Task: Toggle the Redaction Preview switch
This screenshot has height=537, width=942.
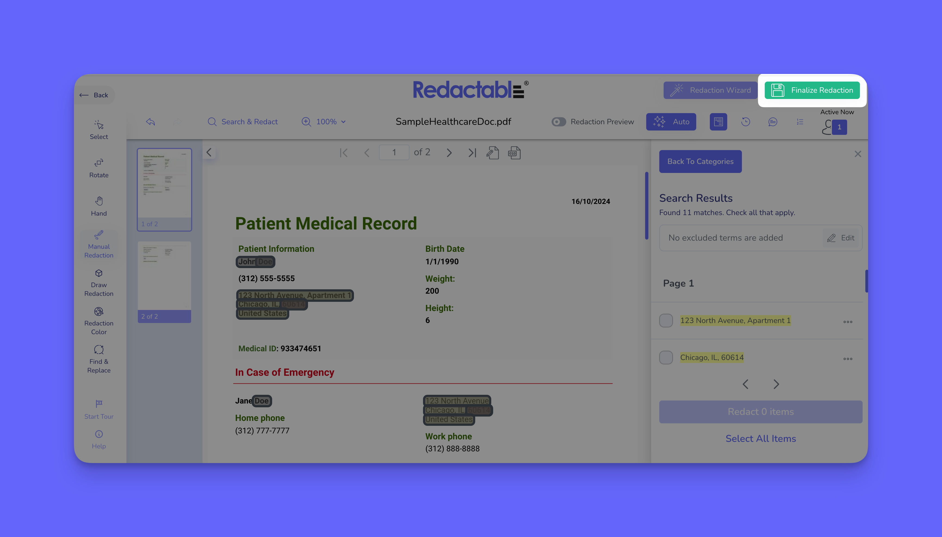Action: pos(559,122)
